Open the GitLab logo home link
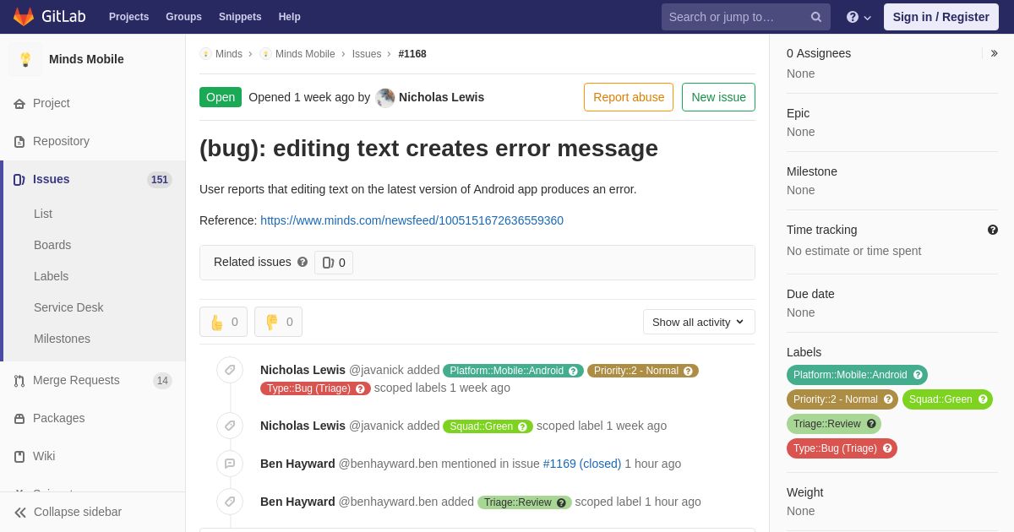Viewport: 1014px width, 532px height. point(49,17)
